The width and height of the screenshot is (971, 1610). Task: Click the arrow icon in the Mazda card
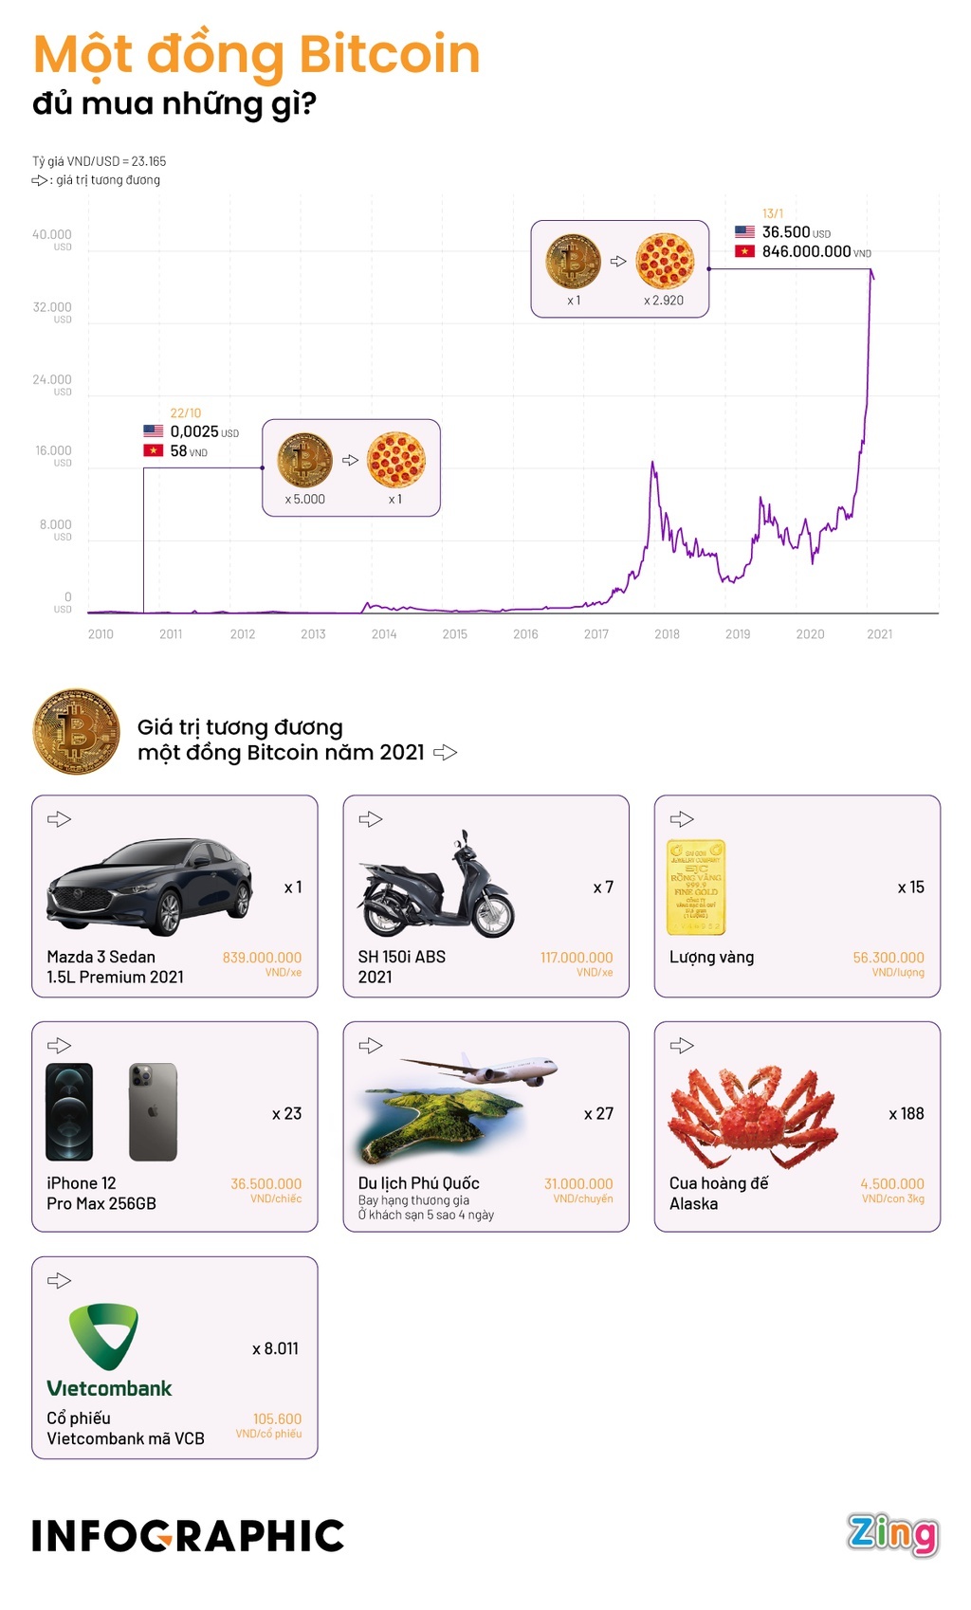[60, 819]
